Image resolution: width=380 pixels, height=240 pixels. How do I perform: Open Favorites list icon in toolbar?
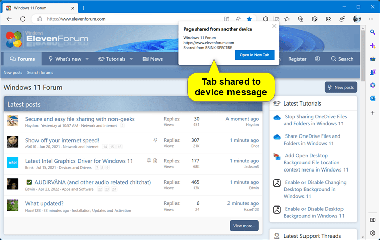pyautogui.click(x=287, y=19)
